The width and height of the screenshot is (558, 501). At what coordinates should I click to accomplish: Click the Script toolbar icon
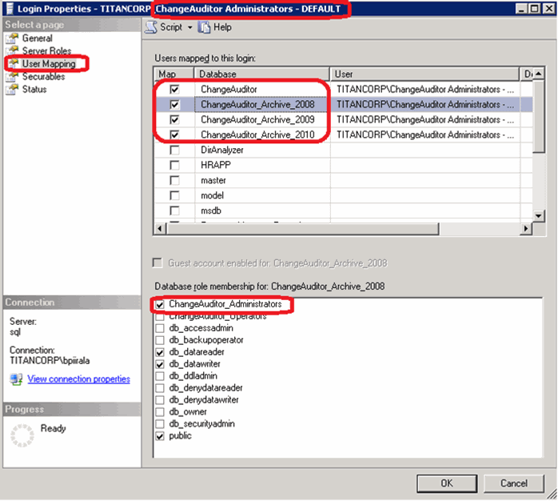(x=151, y=27)
